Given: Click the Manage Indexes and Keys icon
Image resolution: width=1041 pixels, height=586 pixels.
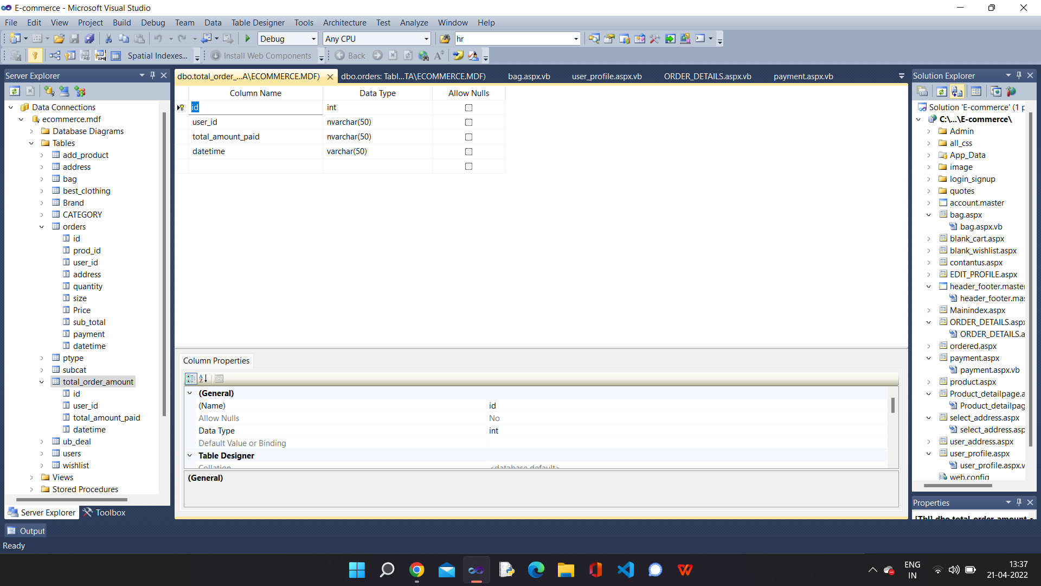Looking at the screenshot, I should (x=70, y=55).
